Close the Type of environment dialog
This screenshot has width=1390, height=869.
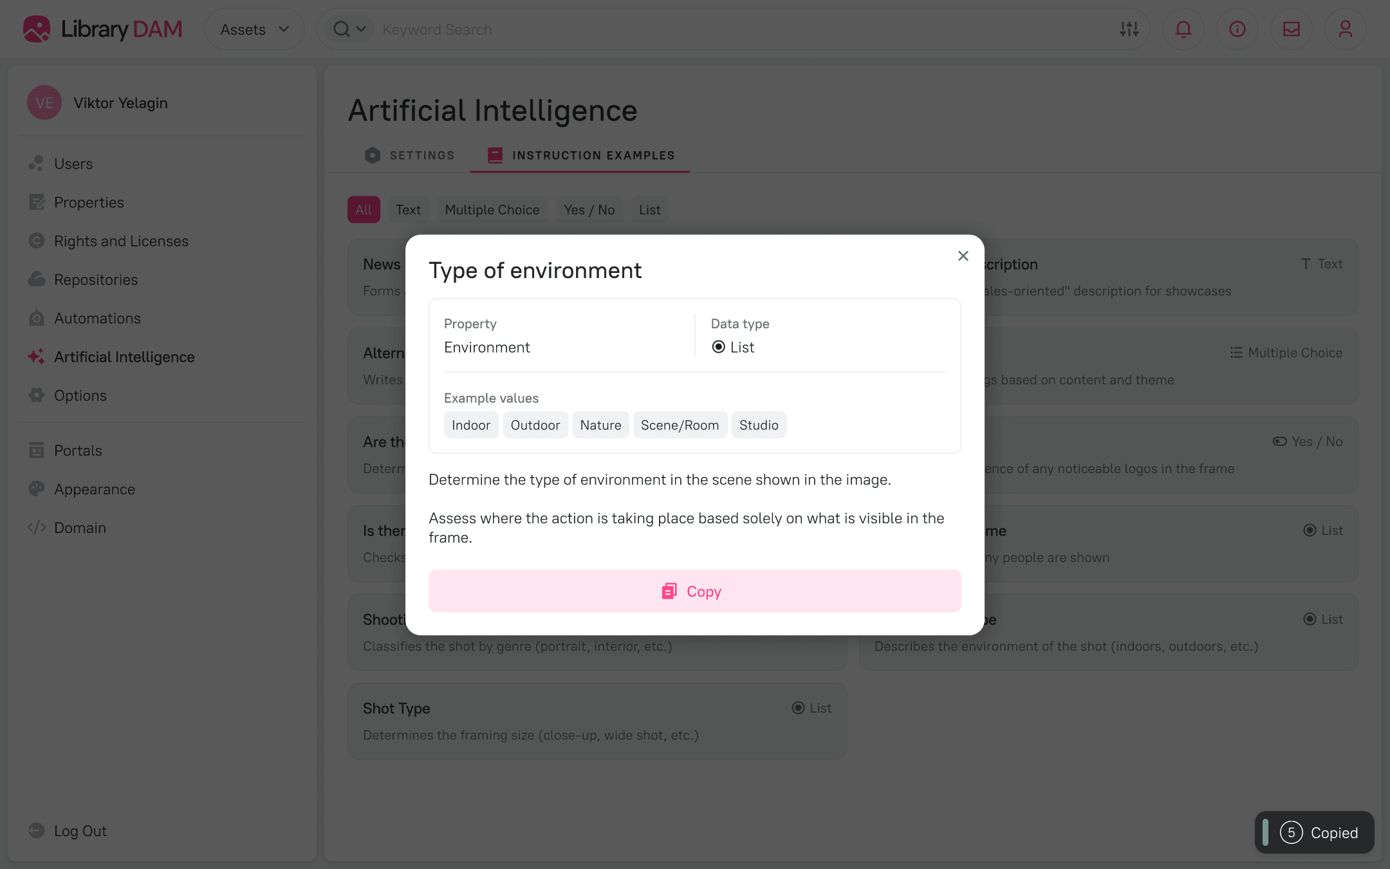point(963,256)
